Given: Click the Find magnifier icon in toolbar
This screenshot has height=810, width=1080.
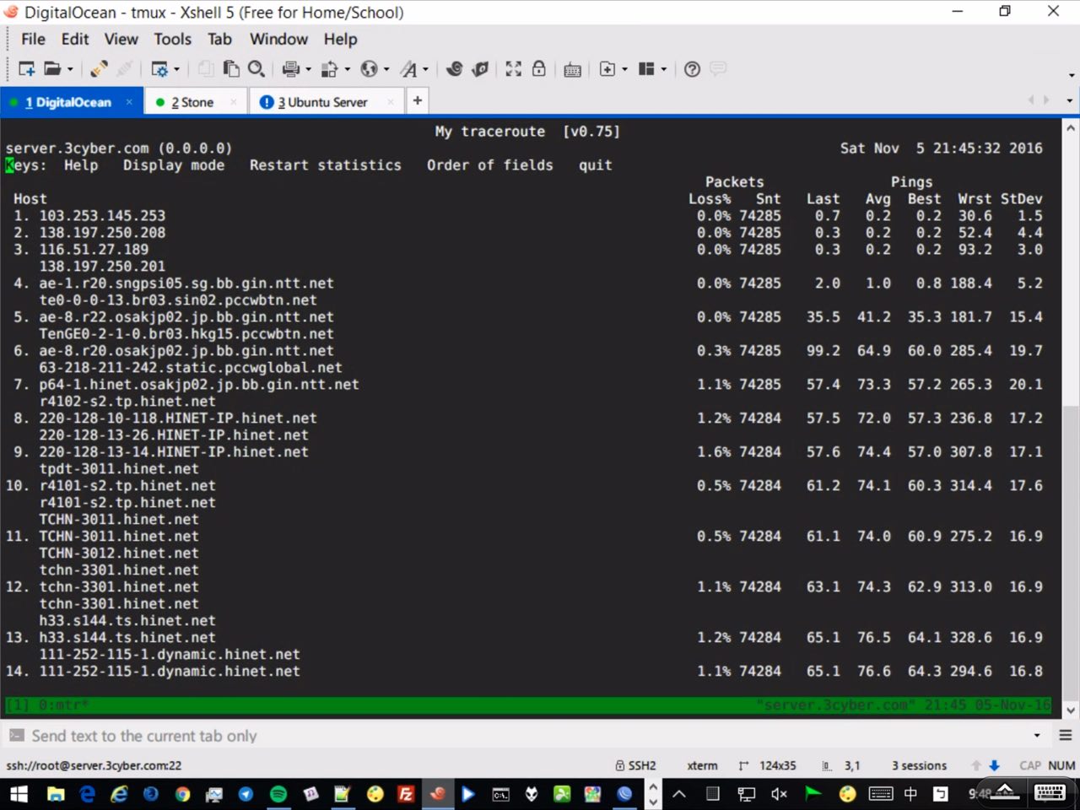Looking at the screenshot, I should [x=256, y=69].
